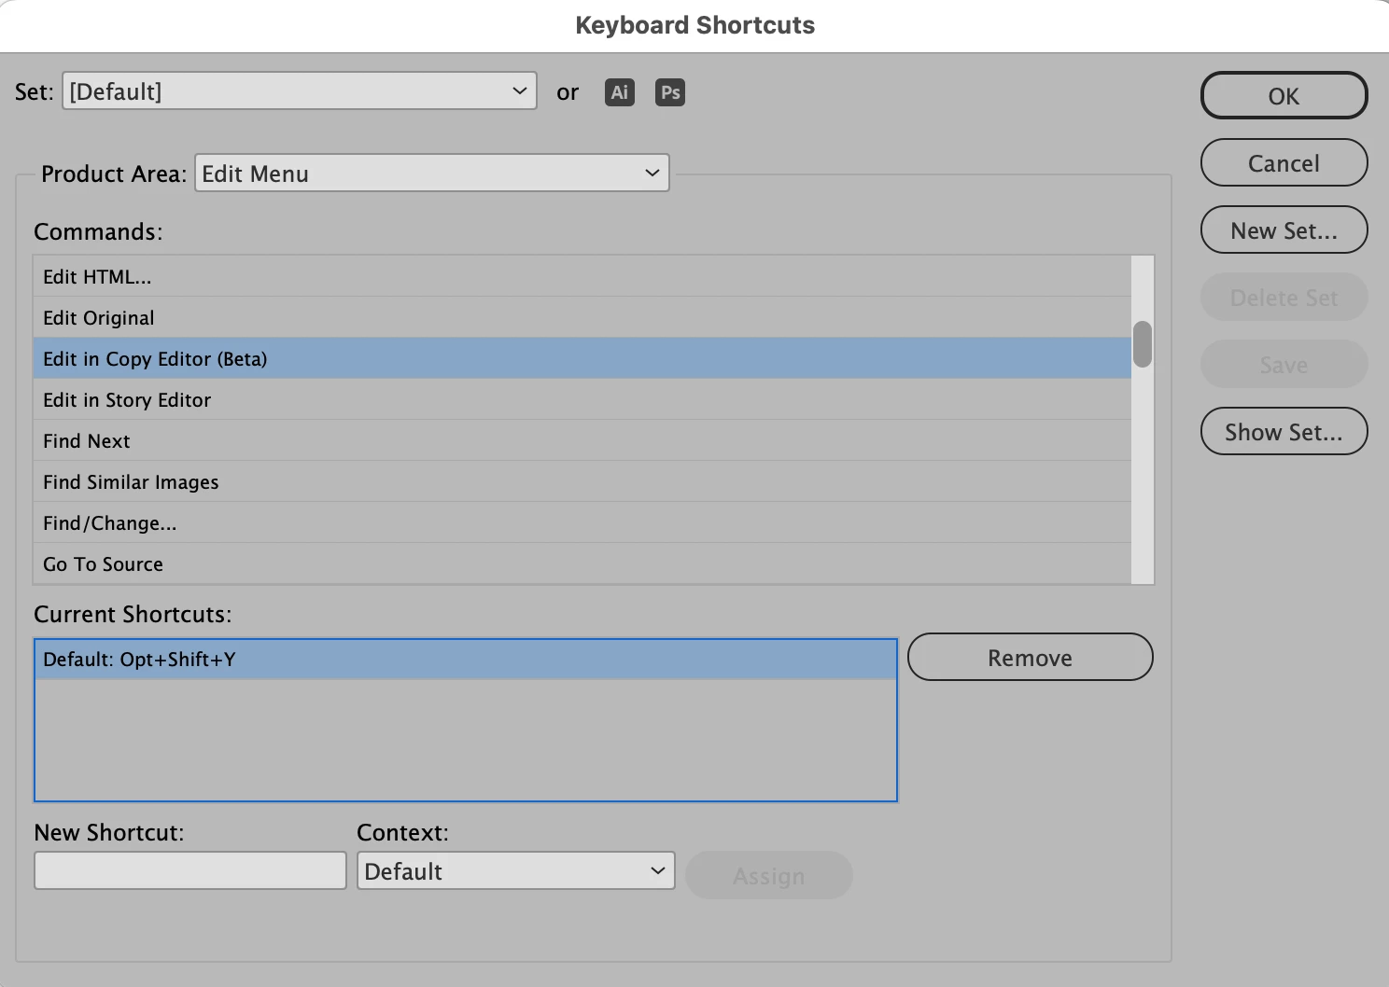This screenshot has height=987, width=1389.
Task: Open Show Set... view
Action: click(x=1284, y=432)
